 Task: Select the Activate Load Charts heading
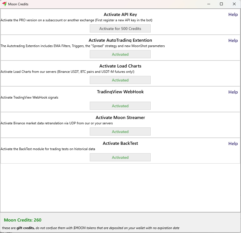pos(120,66)
